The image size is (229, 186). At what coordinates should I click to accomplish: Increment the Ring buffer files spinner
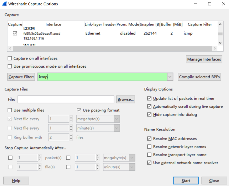[71, 136]
